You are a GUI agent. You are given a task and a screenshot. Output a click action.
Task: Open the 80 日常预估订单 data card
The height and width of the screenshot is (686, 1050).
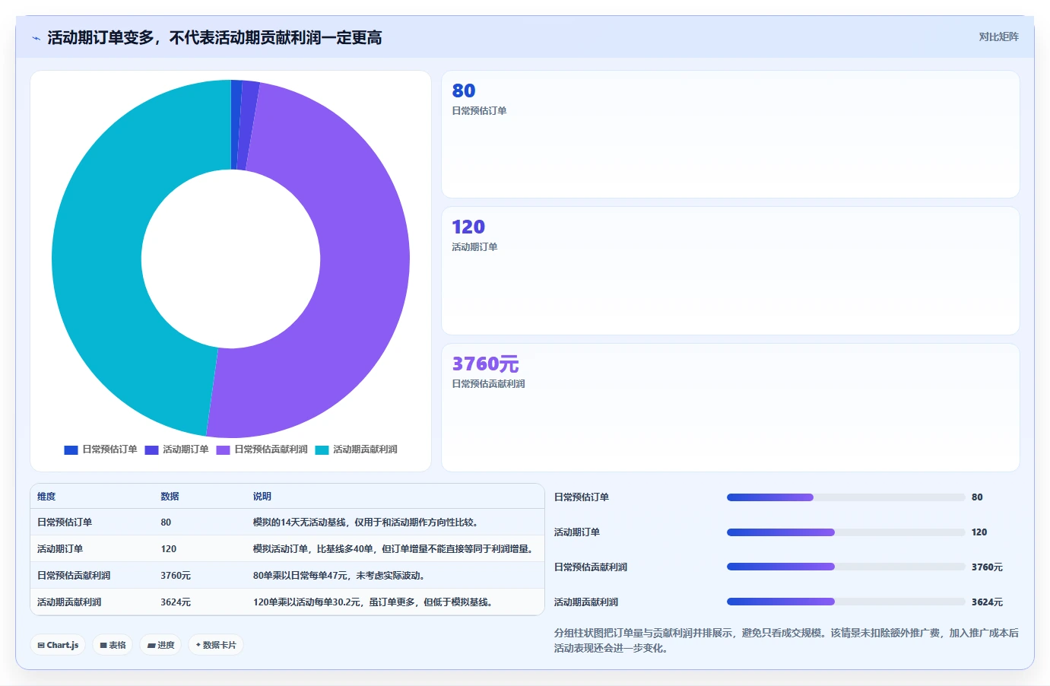pyautogui.click(x=731, y=135)
